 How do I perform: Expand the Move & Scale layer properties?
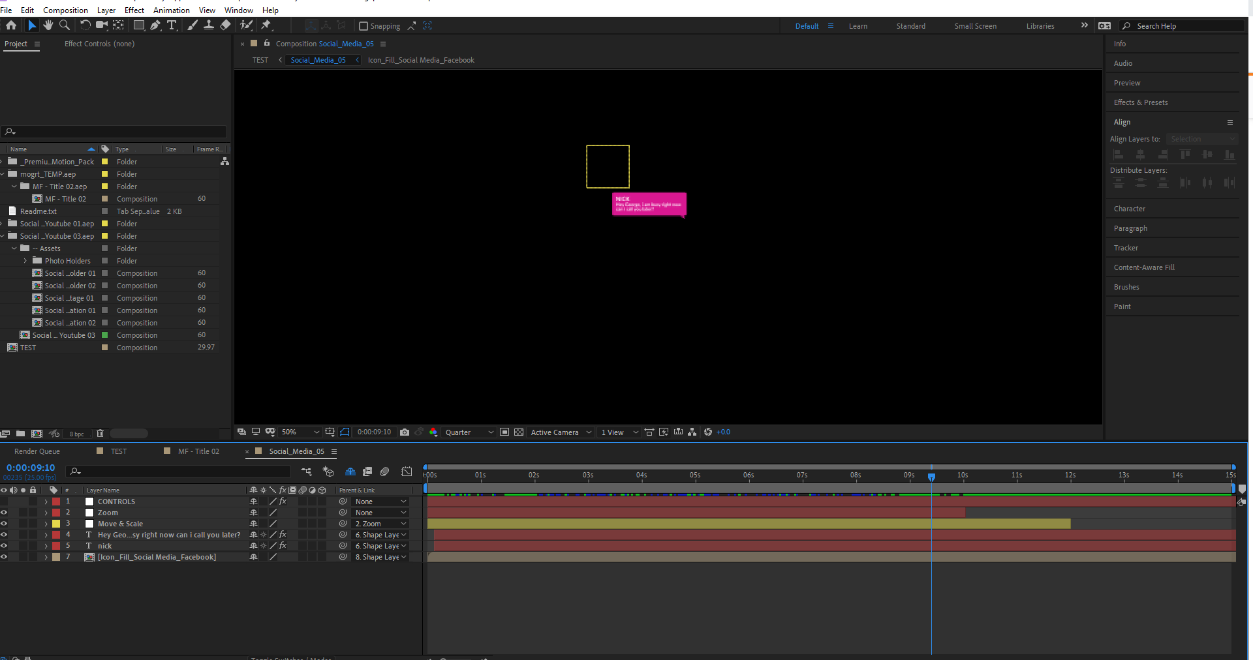tap(46, 524)
